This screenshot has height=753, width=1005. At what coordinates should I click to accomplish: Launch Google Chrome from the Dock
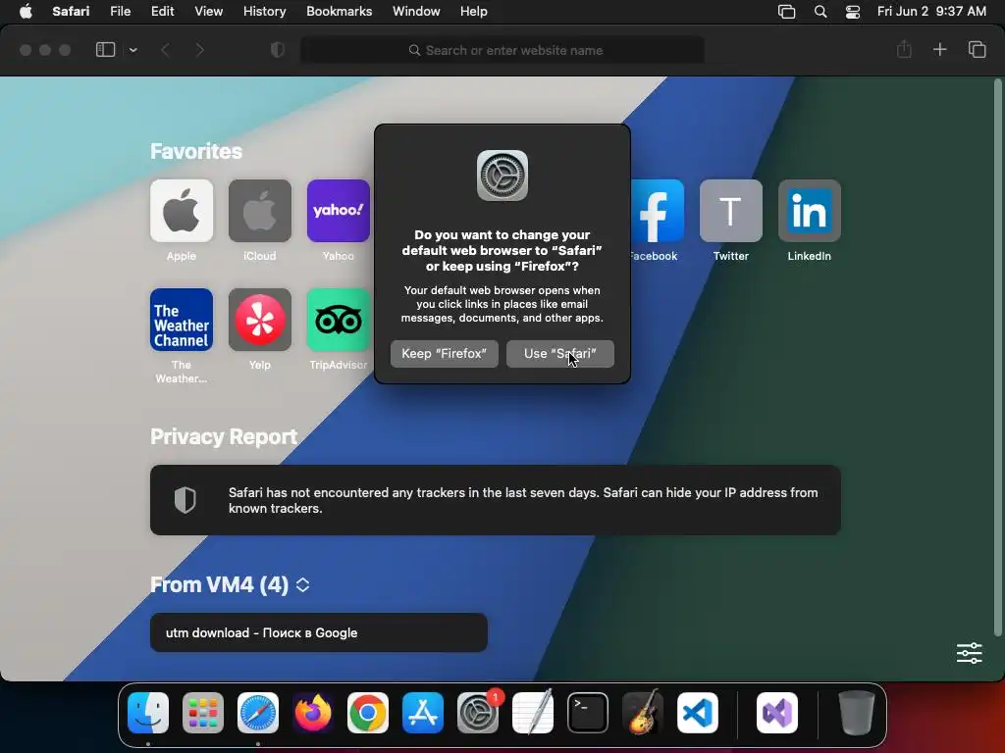pyautogui.click(x=368, y=713)
